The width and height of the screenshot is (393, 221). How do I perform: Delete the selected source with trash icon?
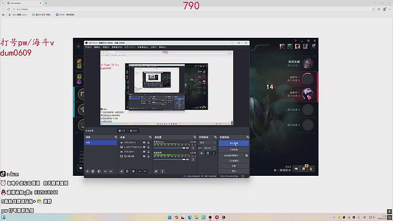point(127,171)
